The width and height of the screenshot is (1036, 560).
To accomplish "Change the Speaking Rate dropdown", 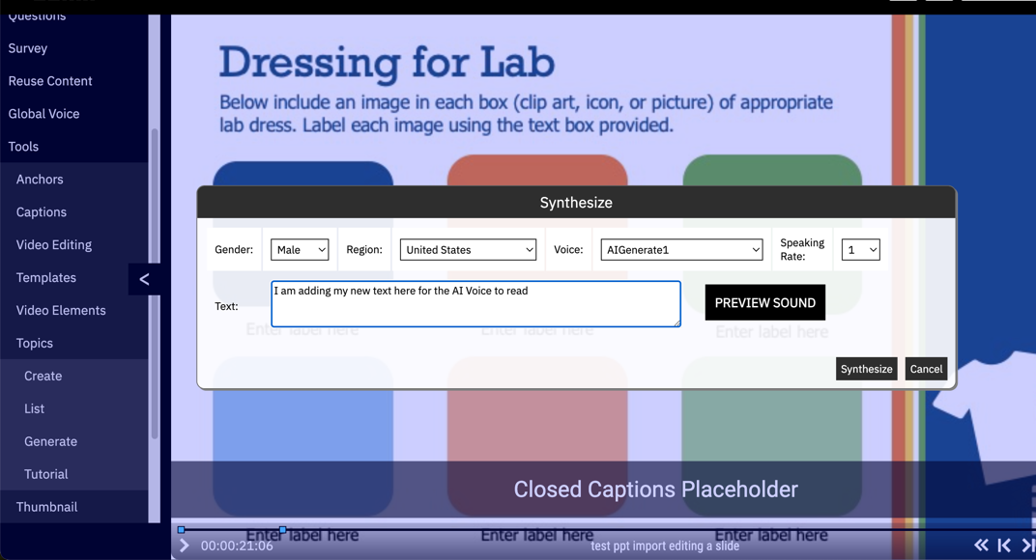I will click(x=860, y=249).
